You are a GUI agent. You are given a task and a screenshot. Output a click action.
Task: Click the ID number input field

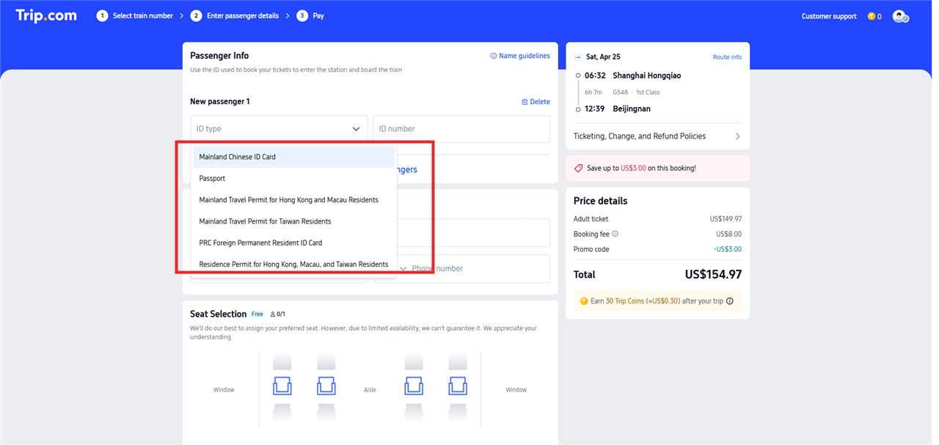point(461,128)
